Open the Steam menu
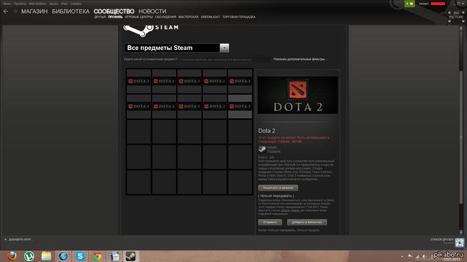This screenshot has height=262, width=467. click(x=7, y=3)
